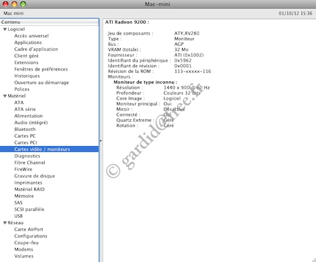Open Fenêtres de préférences entry
316x262 pixels.
tap(41, 69)
